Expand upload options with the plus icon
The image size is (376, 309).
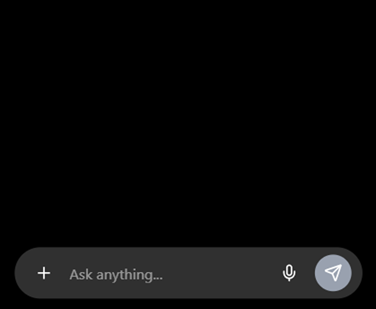click(x=44, y=273)
